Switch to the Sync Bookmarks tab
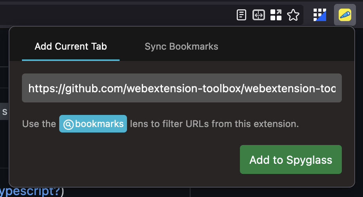Screen dimensions: 363x197 181,47
